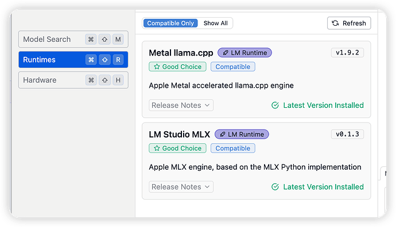Click the R key badge in Runtimes row
Screen dimensions: 396x227
(x=118, y=60)
